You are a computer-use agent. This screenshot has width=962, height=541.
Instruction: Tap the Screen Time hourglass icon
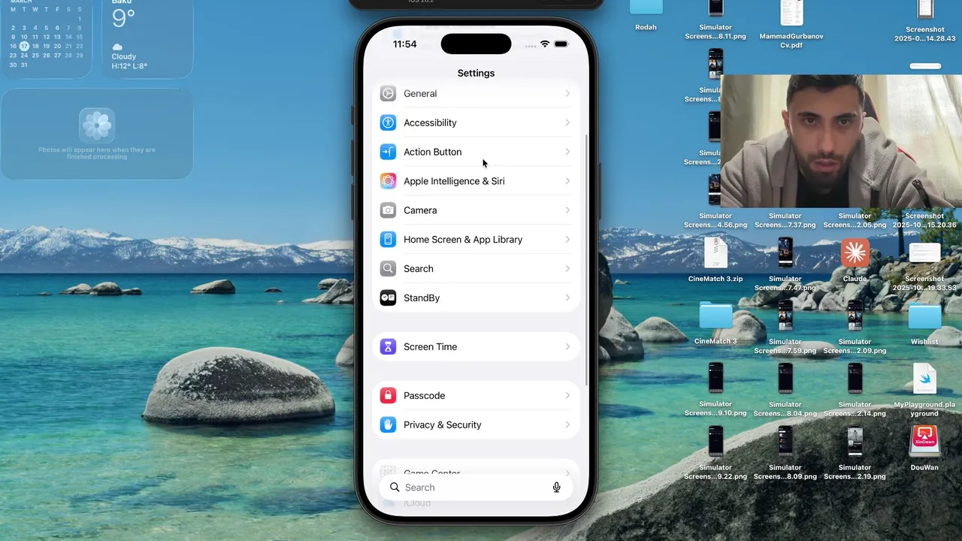pyautogui.click(x=388, y=346)
